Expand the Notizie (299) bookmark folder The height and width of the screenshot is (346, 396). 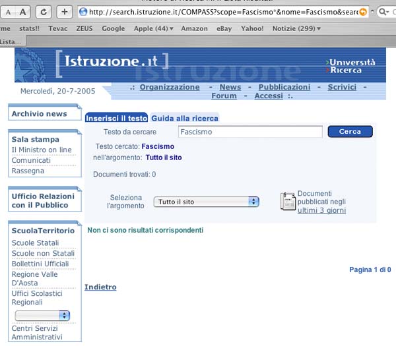click(x=296, y=28)
